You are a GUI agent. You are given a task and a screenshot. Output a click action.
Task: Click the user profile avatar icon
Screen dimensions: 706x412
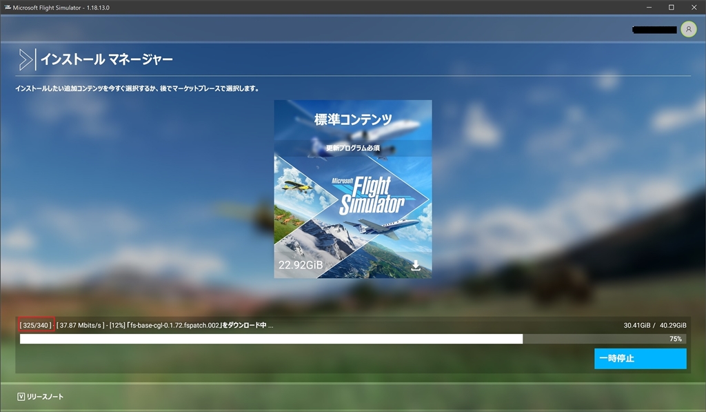point(689,29)
